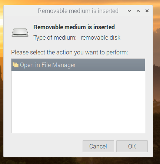The width and height of the screenshot is (160, 164).
Task: Click the Please select the action prompt
Action: (x=70, y=53)
